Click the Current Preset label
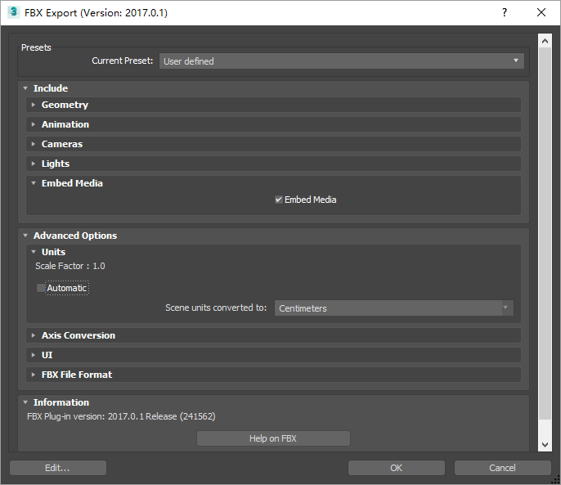 (x=123, y=61)
